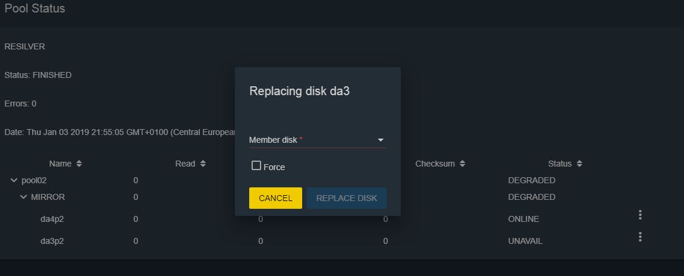Click the Status column header text
The width and height of the screenshot is (684, 276).
coord(560,164)
